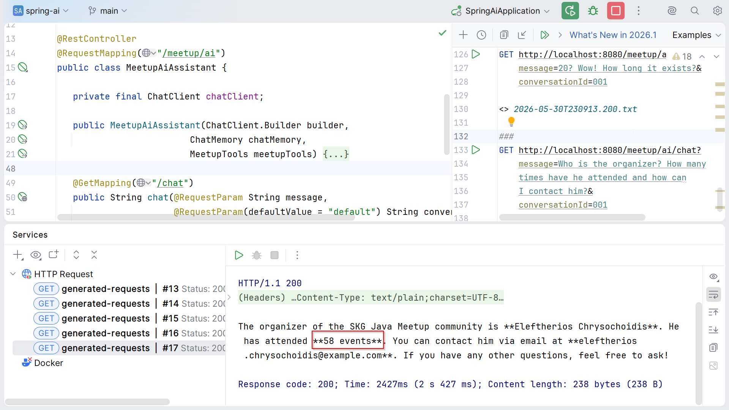Image resolution: width=729 pixels, height=410 pixels.
Task: Open services in a new tab icon
Action: [54, 255]
